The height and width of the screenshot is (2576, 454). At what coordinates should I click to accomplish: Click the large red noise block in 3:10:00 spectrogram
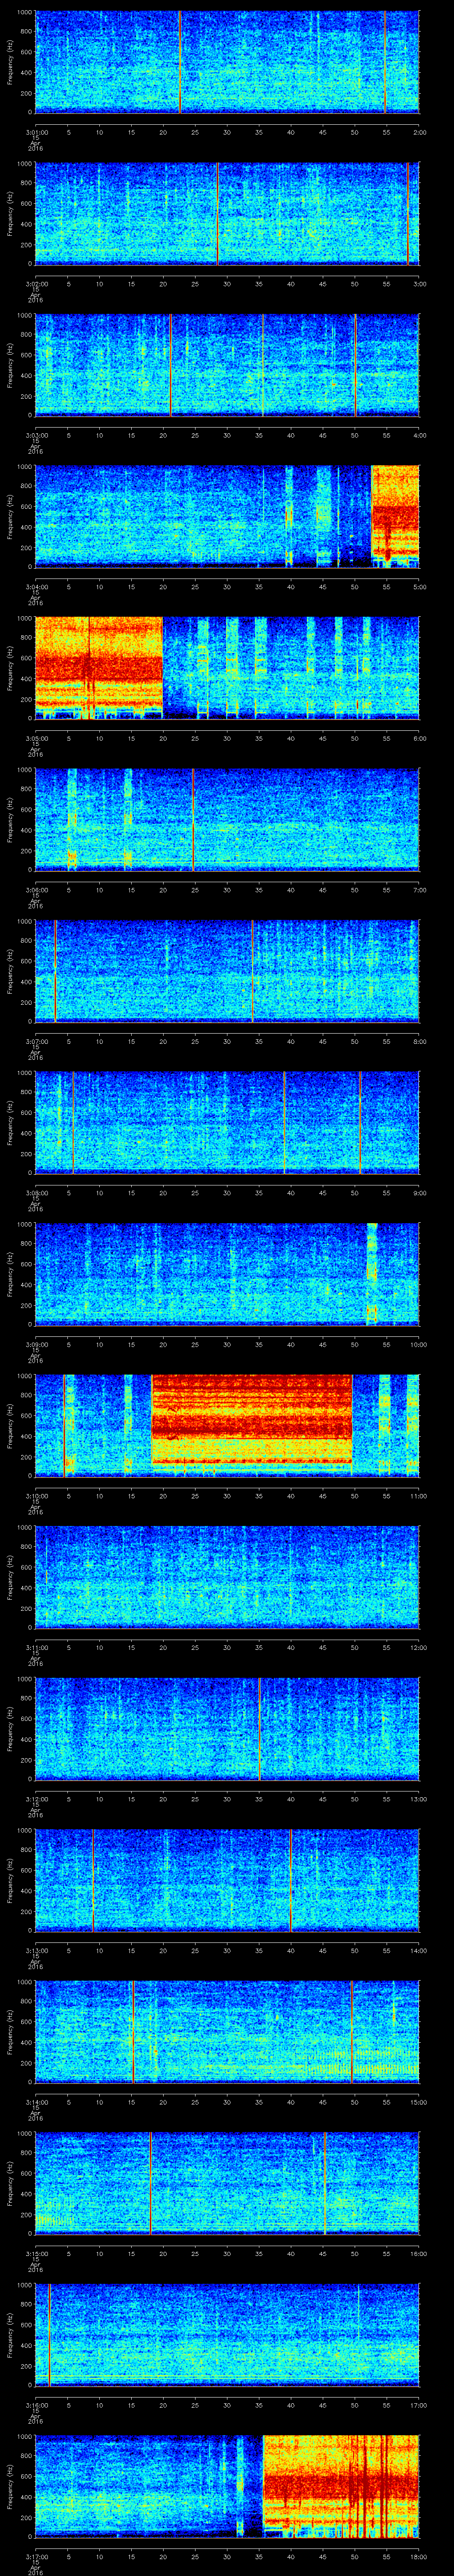tap(251, 1420)
